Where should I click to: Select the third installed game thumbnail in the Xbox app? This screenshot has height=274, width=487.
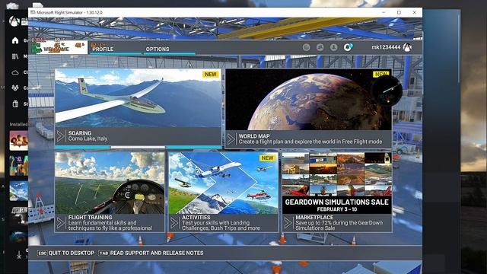click(18, 191)
